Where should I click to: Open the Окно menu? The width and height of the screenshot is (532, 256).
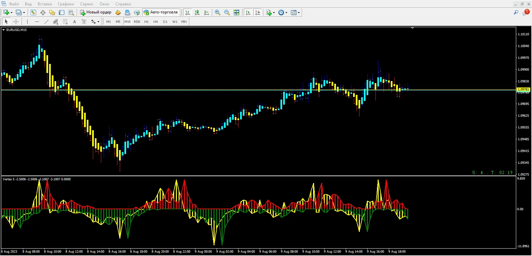(x=105, y=4)
